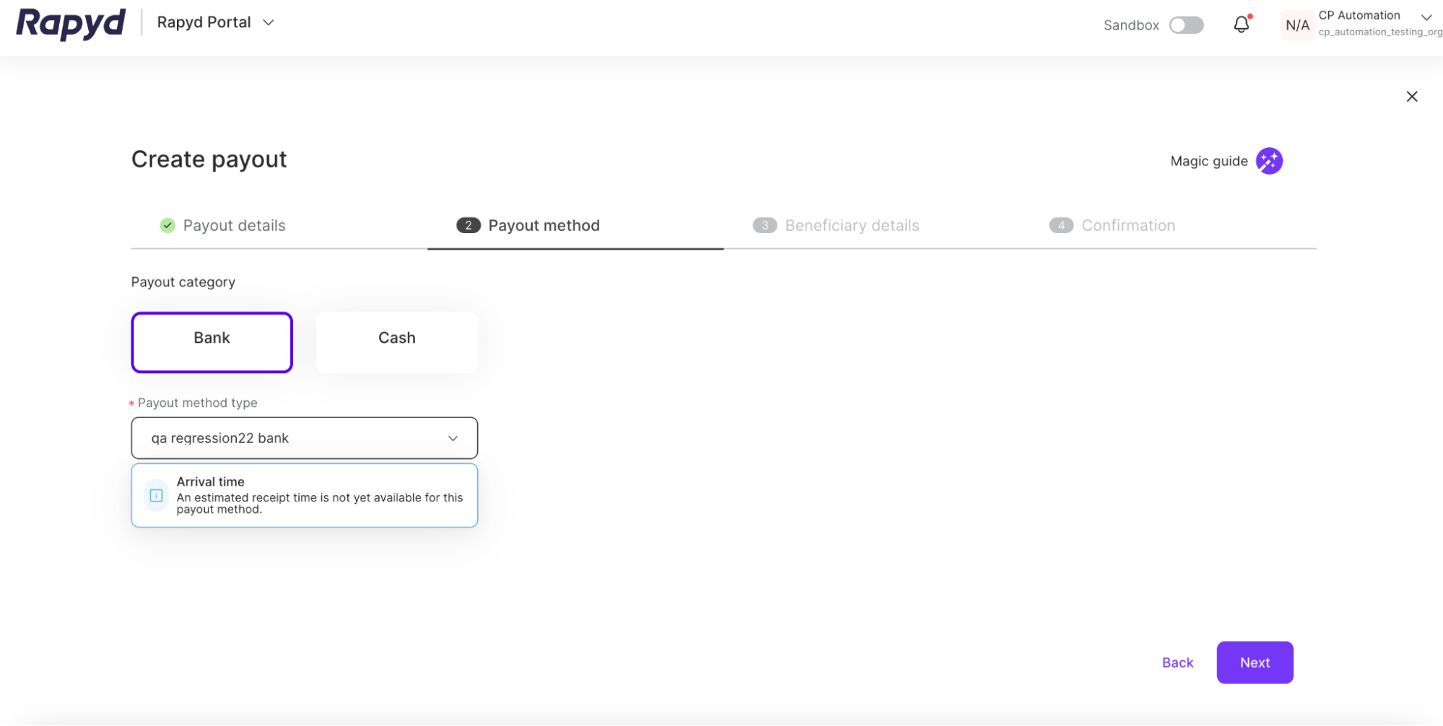1443x726 pixels.
Task: Click the N/A avatar badge
Action: coord(1296,25)
